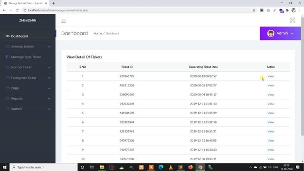Open a new browser tab
Image resolution: width=304 pixels, height=171 pixels.
tap(53, 3)
